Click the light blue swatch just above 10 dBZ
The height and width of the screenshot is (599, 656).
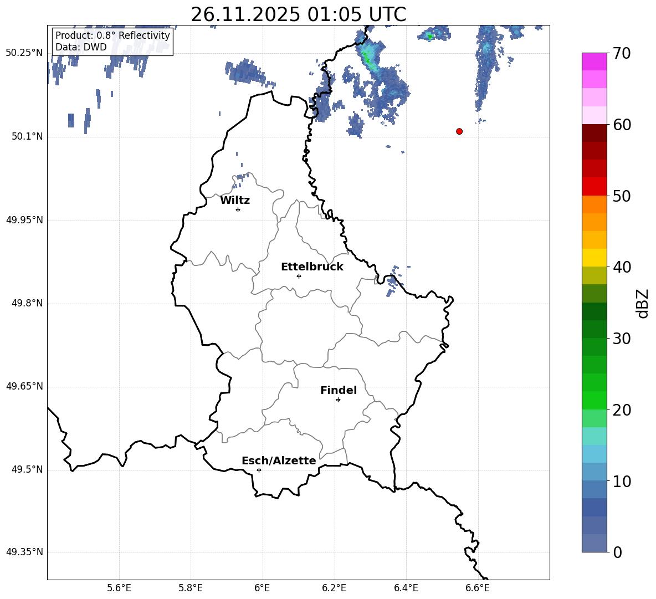(x=594, y=472)
